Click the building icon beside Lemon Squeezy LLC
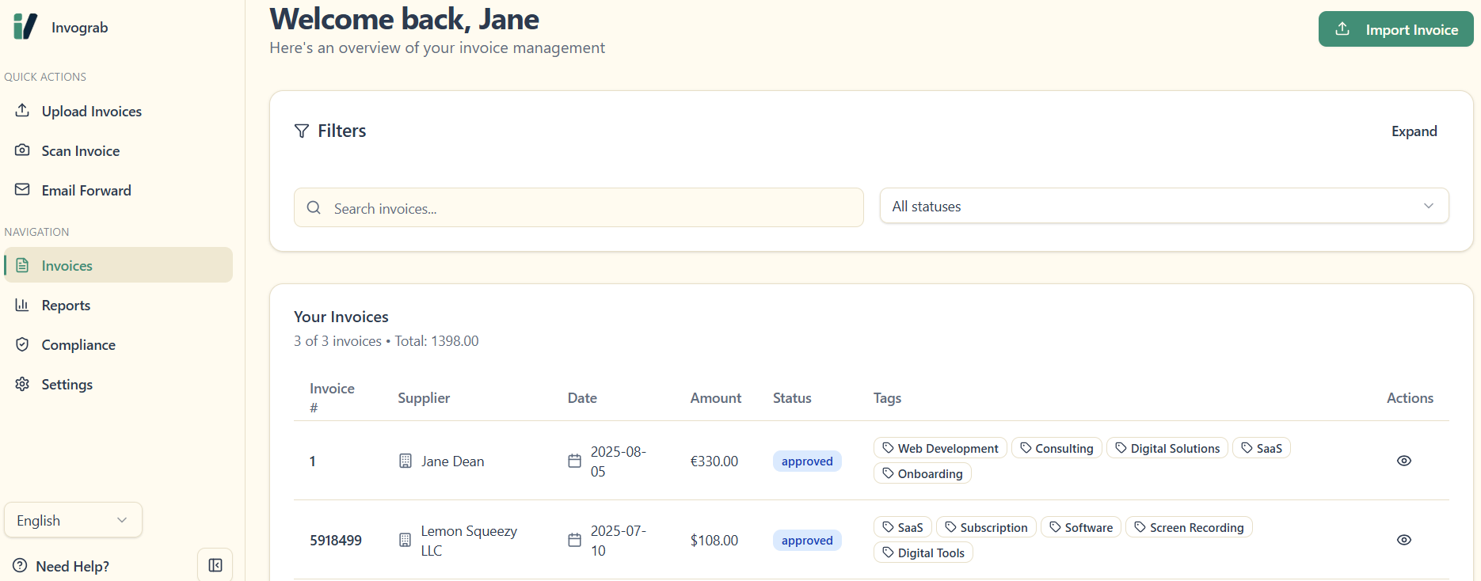 405,540
